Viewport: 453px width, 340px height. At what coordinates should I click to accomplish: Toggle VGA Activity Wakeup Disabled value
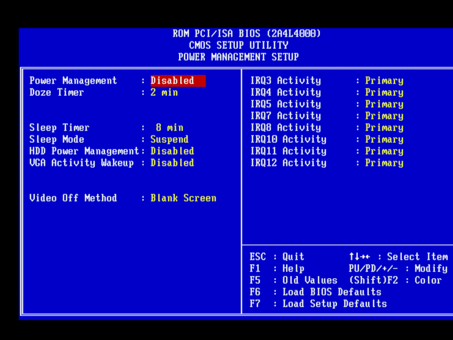(172, 163)
